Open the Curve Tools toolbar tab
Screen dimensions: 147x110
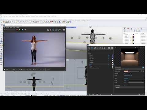(x=46, y=20)
